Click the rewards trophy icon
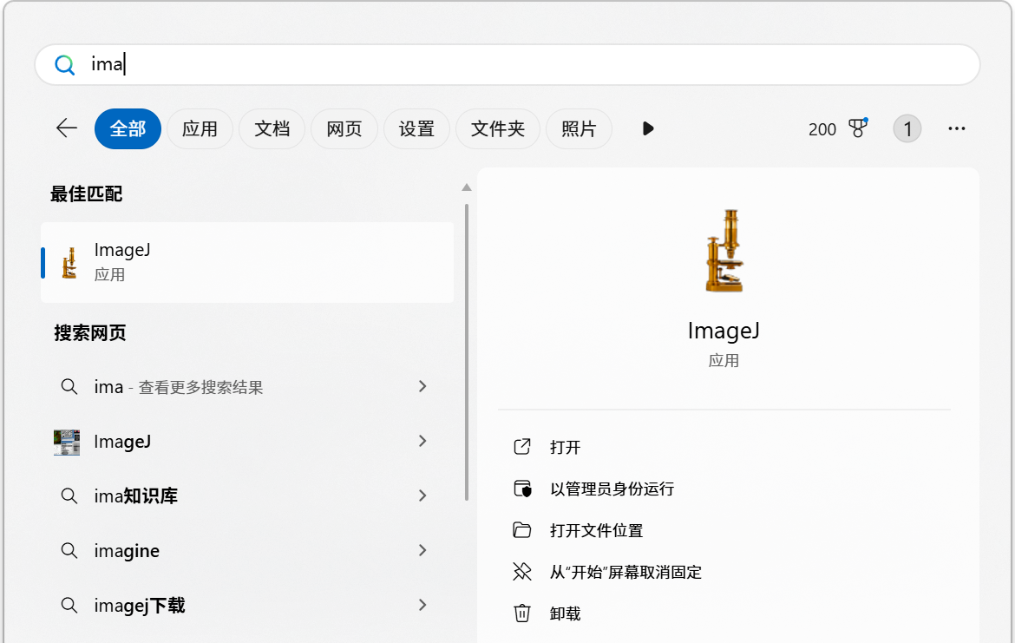Image resolution: width=1015 pixels, height=643 pixels. point(858,128)
